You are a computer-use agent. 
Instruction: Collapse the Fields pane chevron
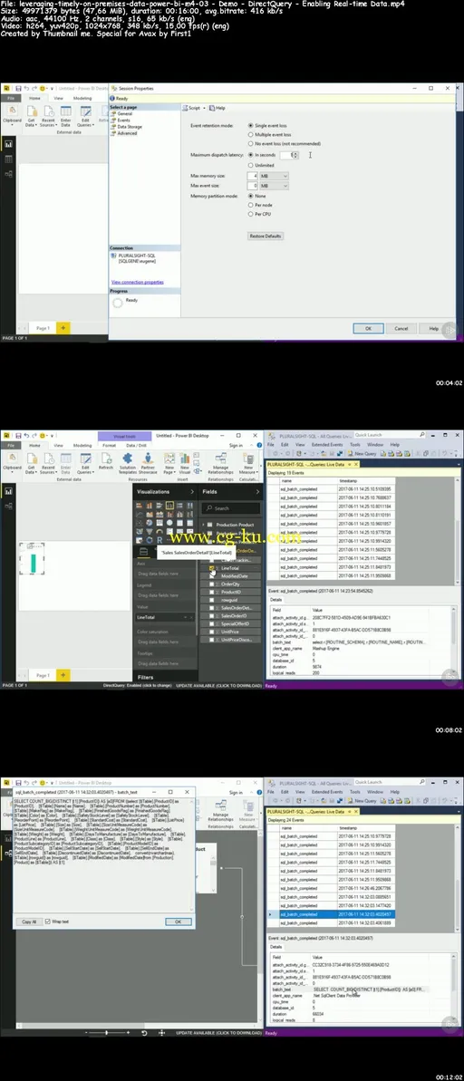pyautogui.click(x=257, y=491)
